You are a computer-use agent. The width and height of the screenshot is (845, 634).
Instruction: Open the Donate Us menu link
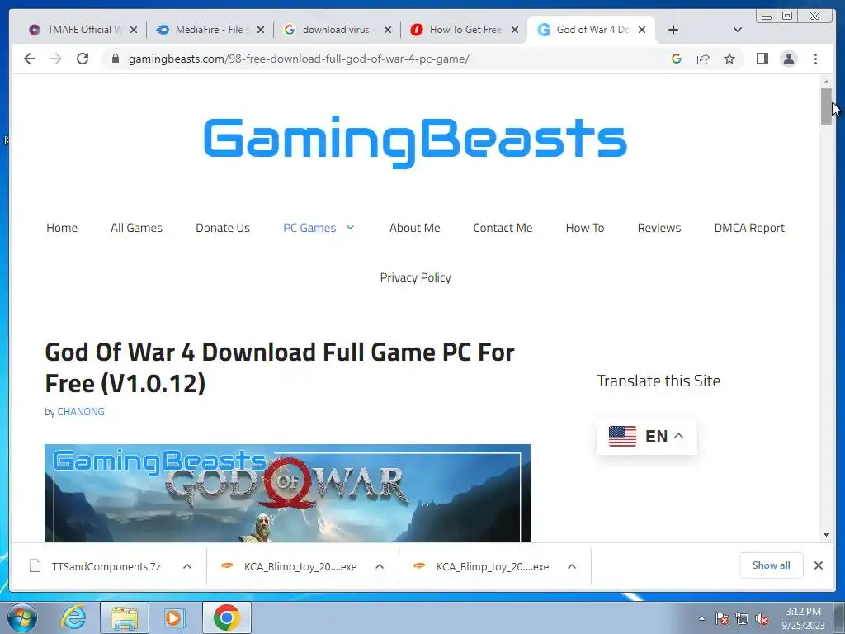click(x=223, y=228)
